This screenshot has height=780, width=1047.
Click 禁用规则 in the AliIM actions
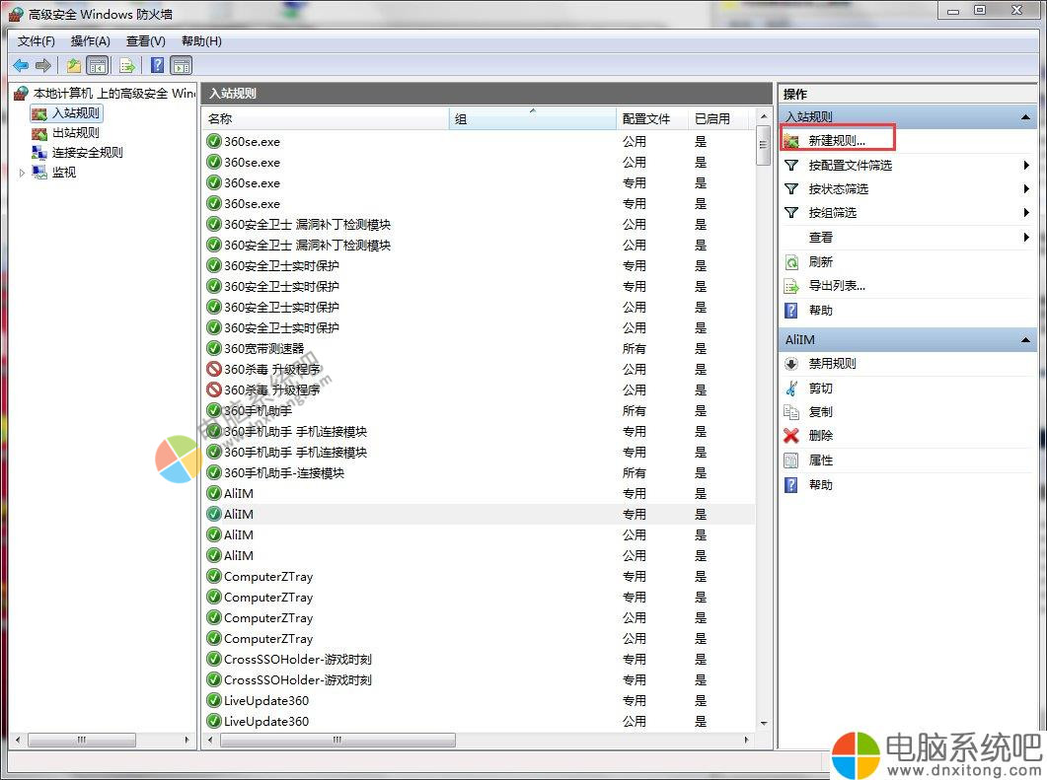click(x=832, y=364)
